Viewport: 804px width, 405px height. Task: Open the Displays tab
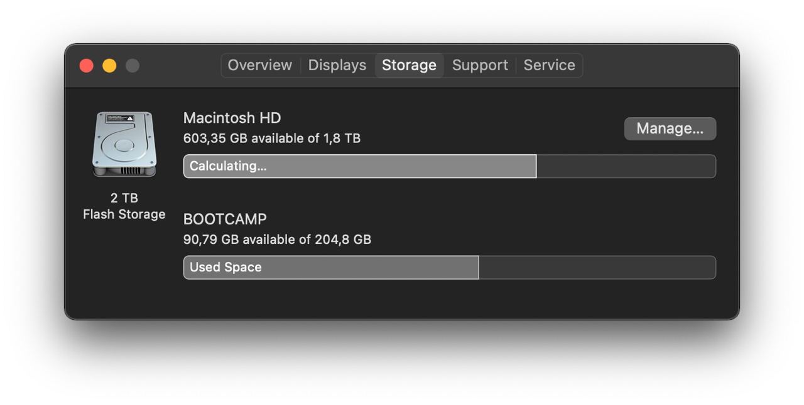tap(337, 65)
